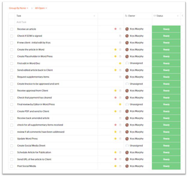Mark Request supplementary items checkbox
The height and width of the screenshot is (177, 188).
(x=12, y=77)
